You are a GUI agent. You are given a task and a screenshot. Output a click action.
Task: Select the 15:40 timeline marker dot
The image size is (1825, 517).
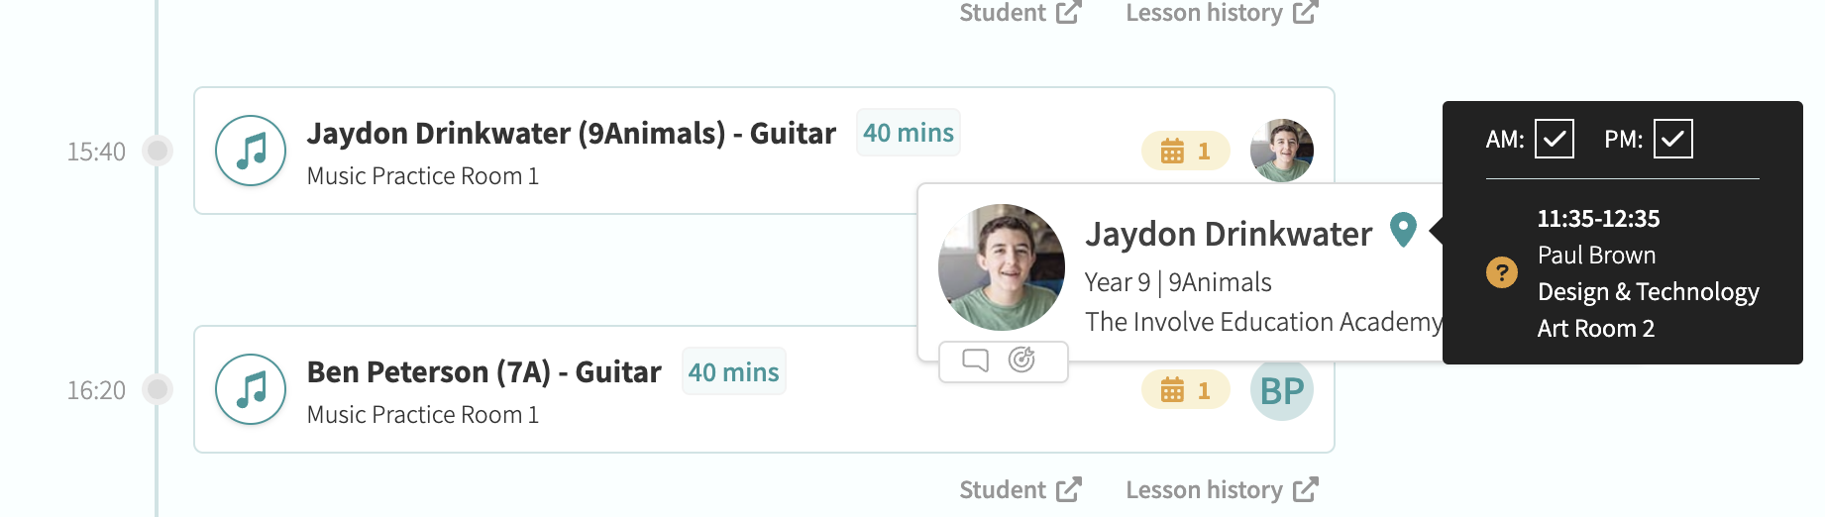coord(158,151)
